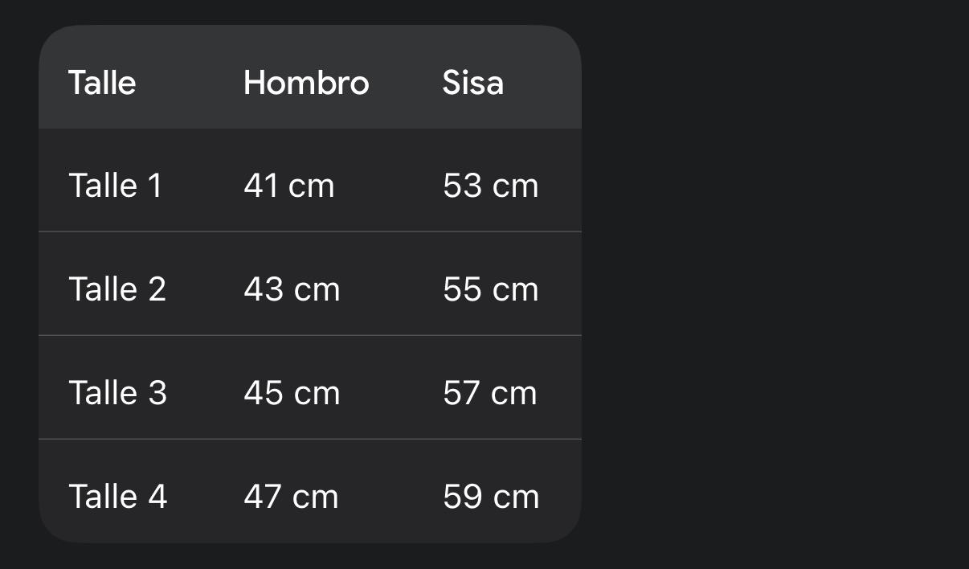
Task: Click divider line below Talle 1 row
Action: pos(309,231)
